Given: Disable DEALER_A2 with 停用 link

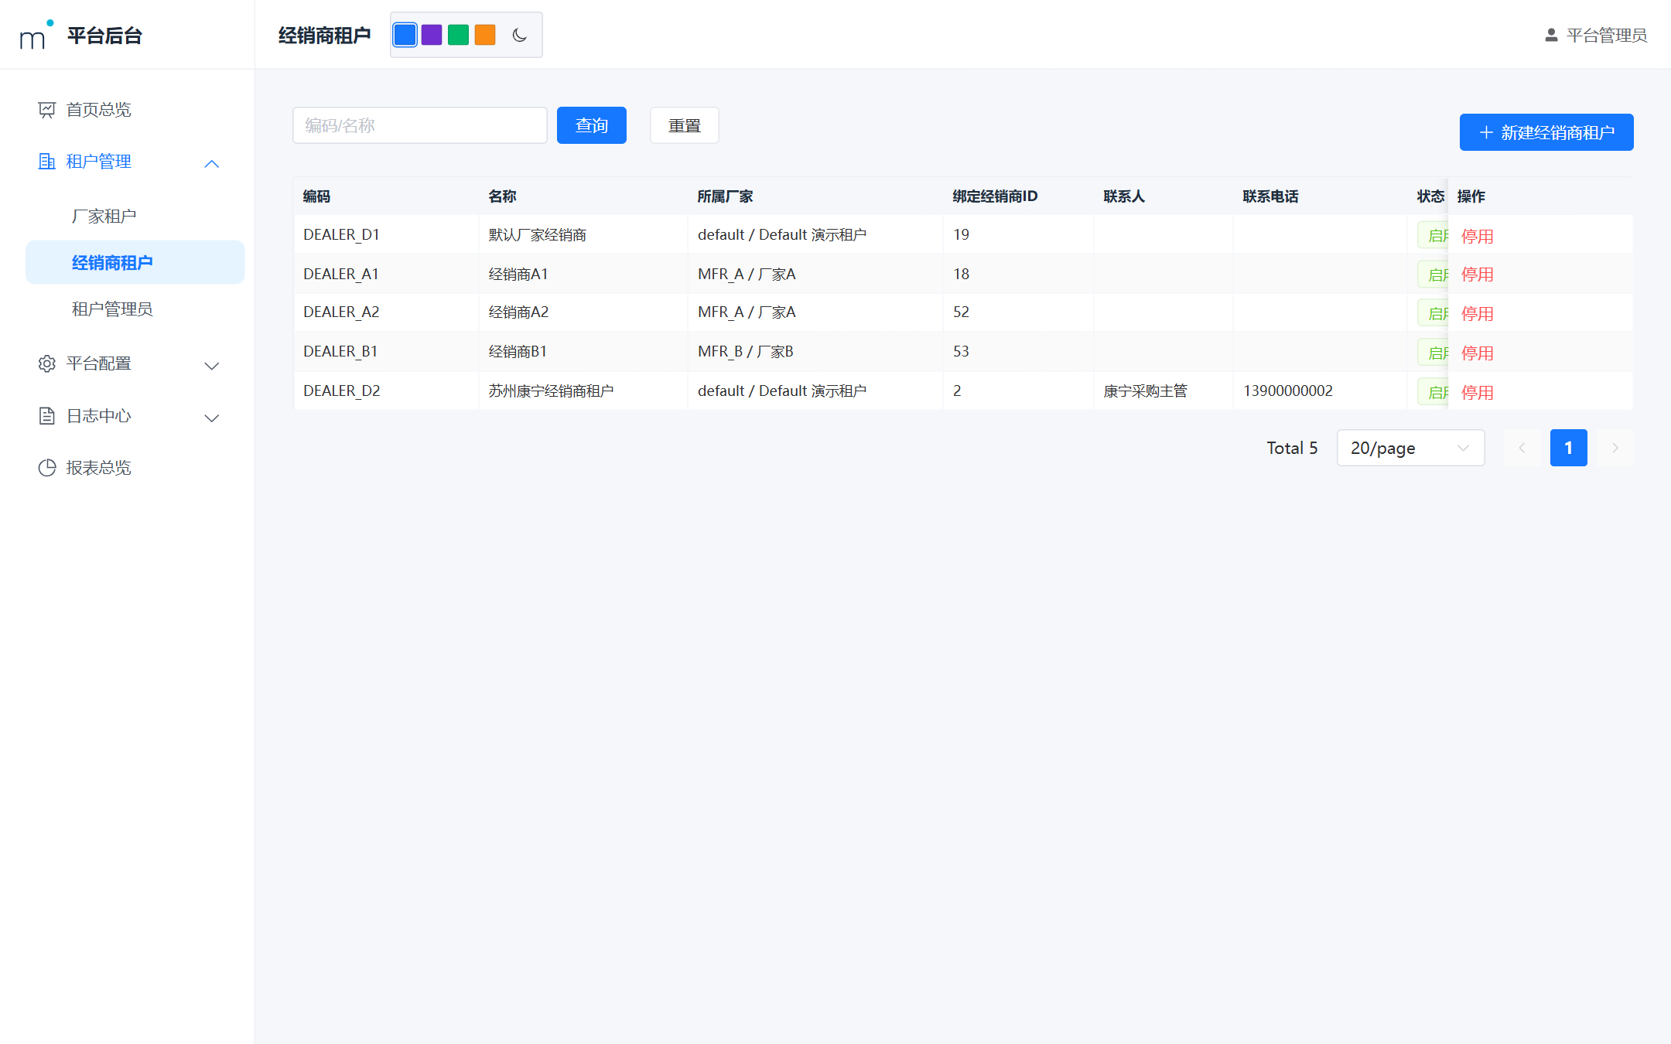Looking at the screenshot, I should (x=1477, y=313).
